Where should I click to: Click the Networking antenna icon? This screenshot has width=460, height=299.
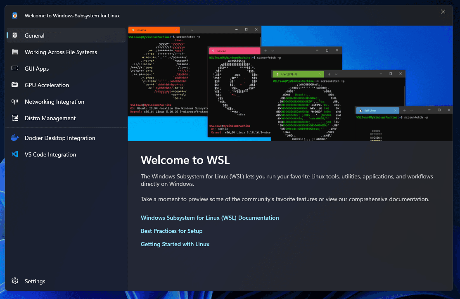click(x=15, y=102)
